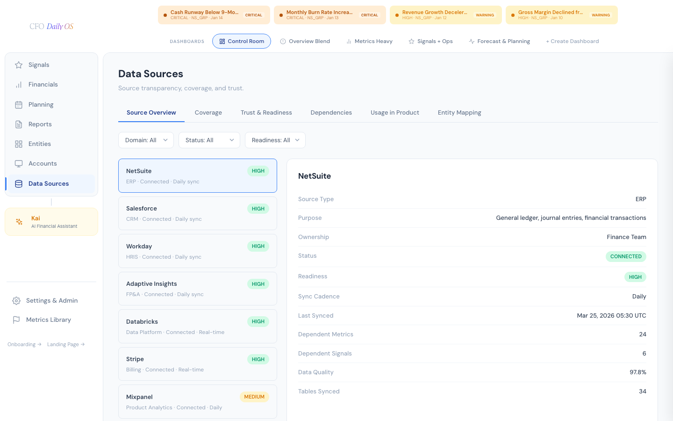Expand the Domain filter dropdown
The height and width of the screenshot is (421, 673).
(146, 140)
